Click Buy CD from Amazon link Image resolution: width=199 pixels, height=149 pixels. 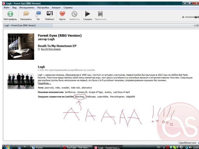51,49
